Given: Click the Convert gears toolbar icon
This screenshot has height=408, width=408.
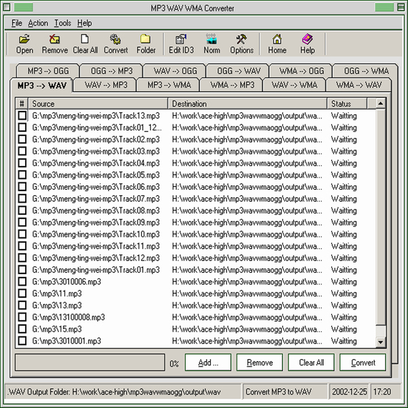Looking at the screenshot, I should pyautogui.click(x=116, y=44).
